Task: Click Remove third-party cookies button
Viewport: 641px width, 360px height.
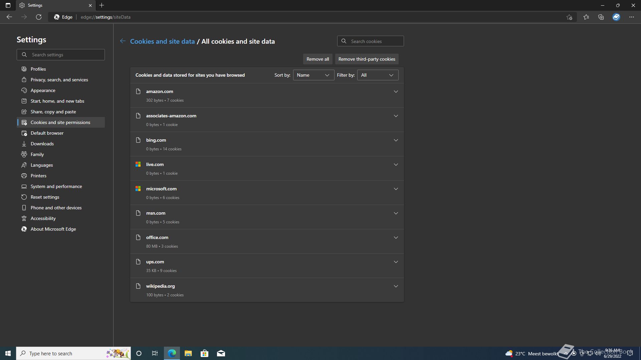Action: [367, 59]
